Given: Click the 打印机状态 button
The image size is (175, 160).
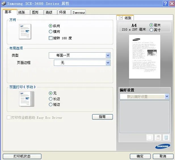Looking at the screenshot, I should (x=22, y=156).
